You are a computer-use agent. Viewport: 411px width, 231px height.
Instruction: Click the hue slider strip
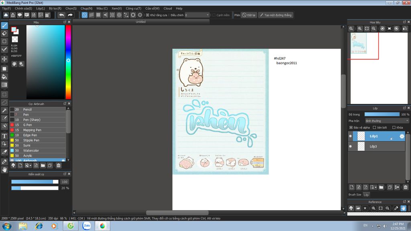[68, 62]
